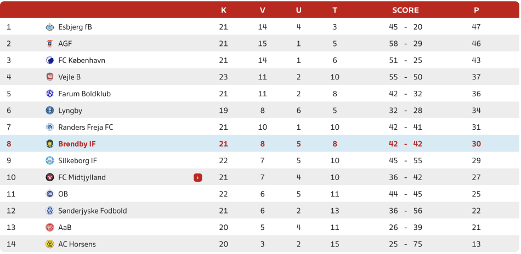Click the Lyngby club crest
This screenshot has height=254, width=521.
tap(49, 111)
